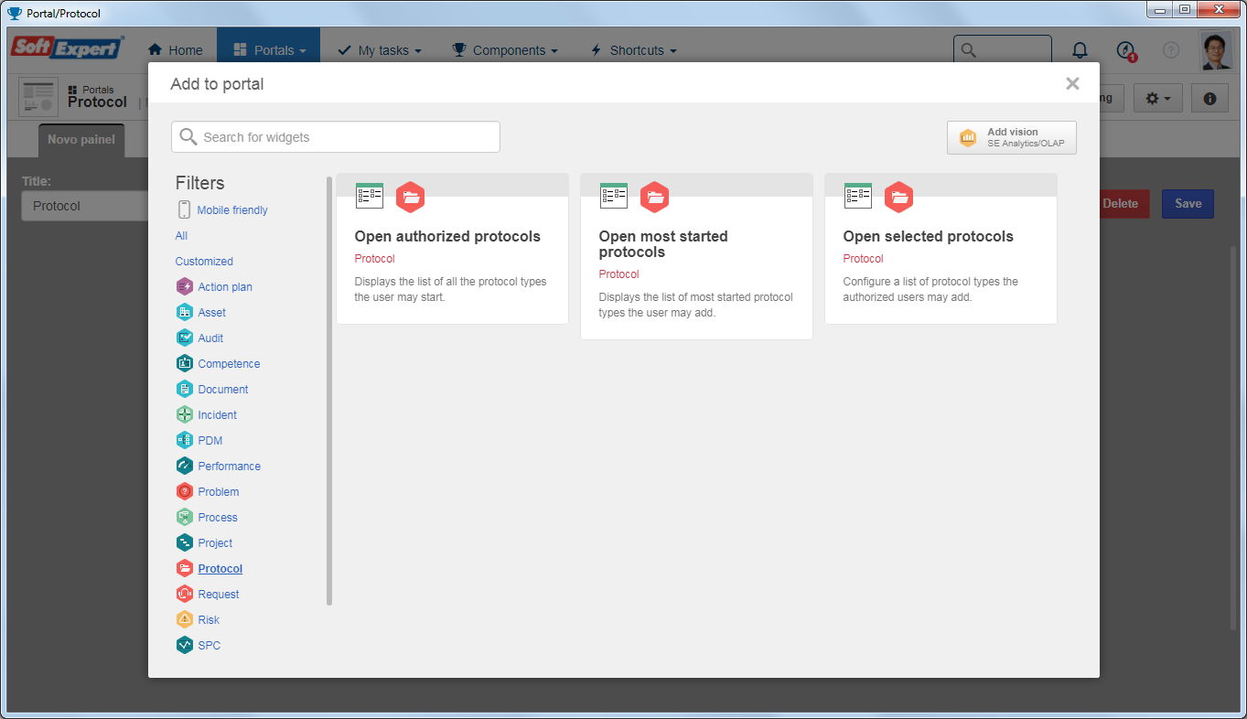Open the Shortcuts menu

[x=633, y=50]
